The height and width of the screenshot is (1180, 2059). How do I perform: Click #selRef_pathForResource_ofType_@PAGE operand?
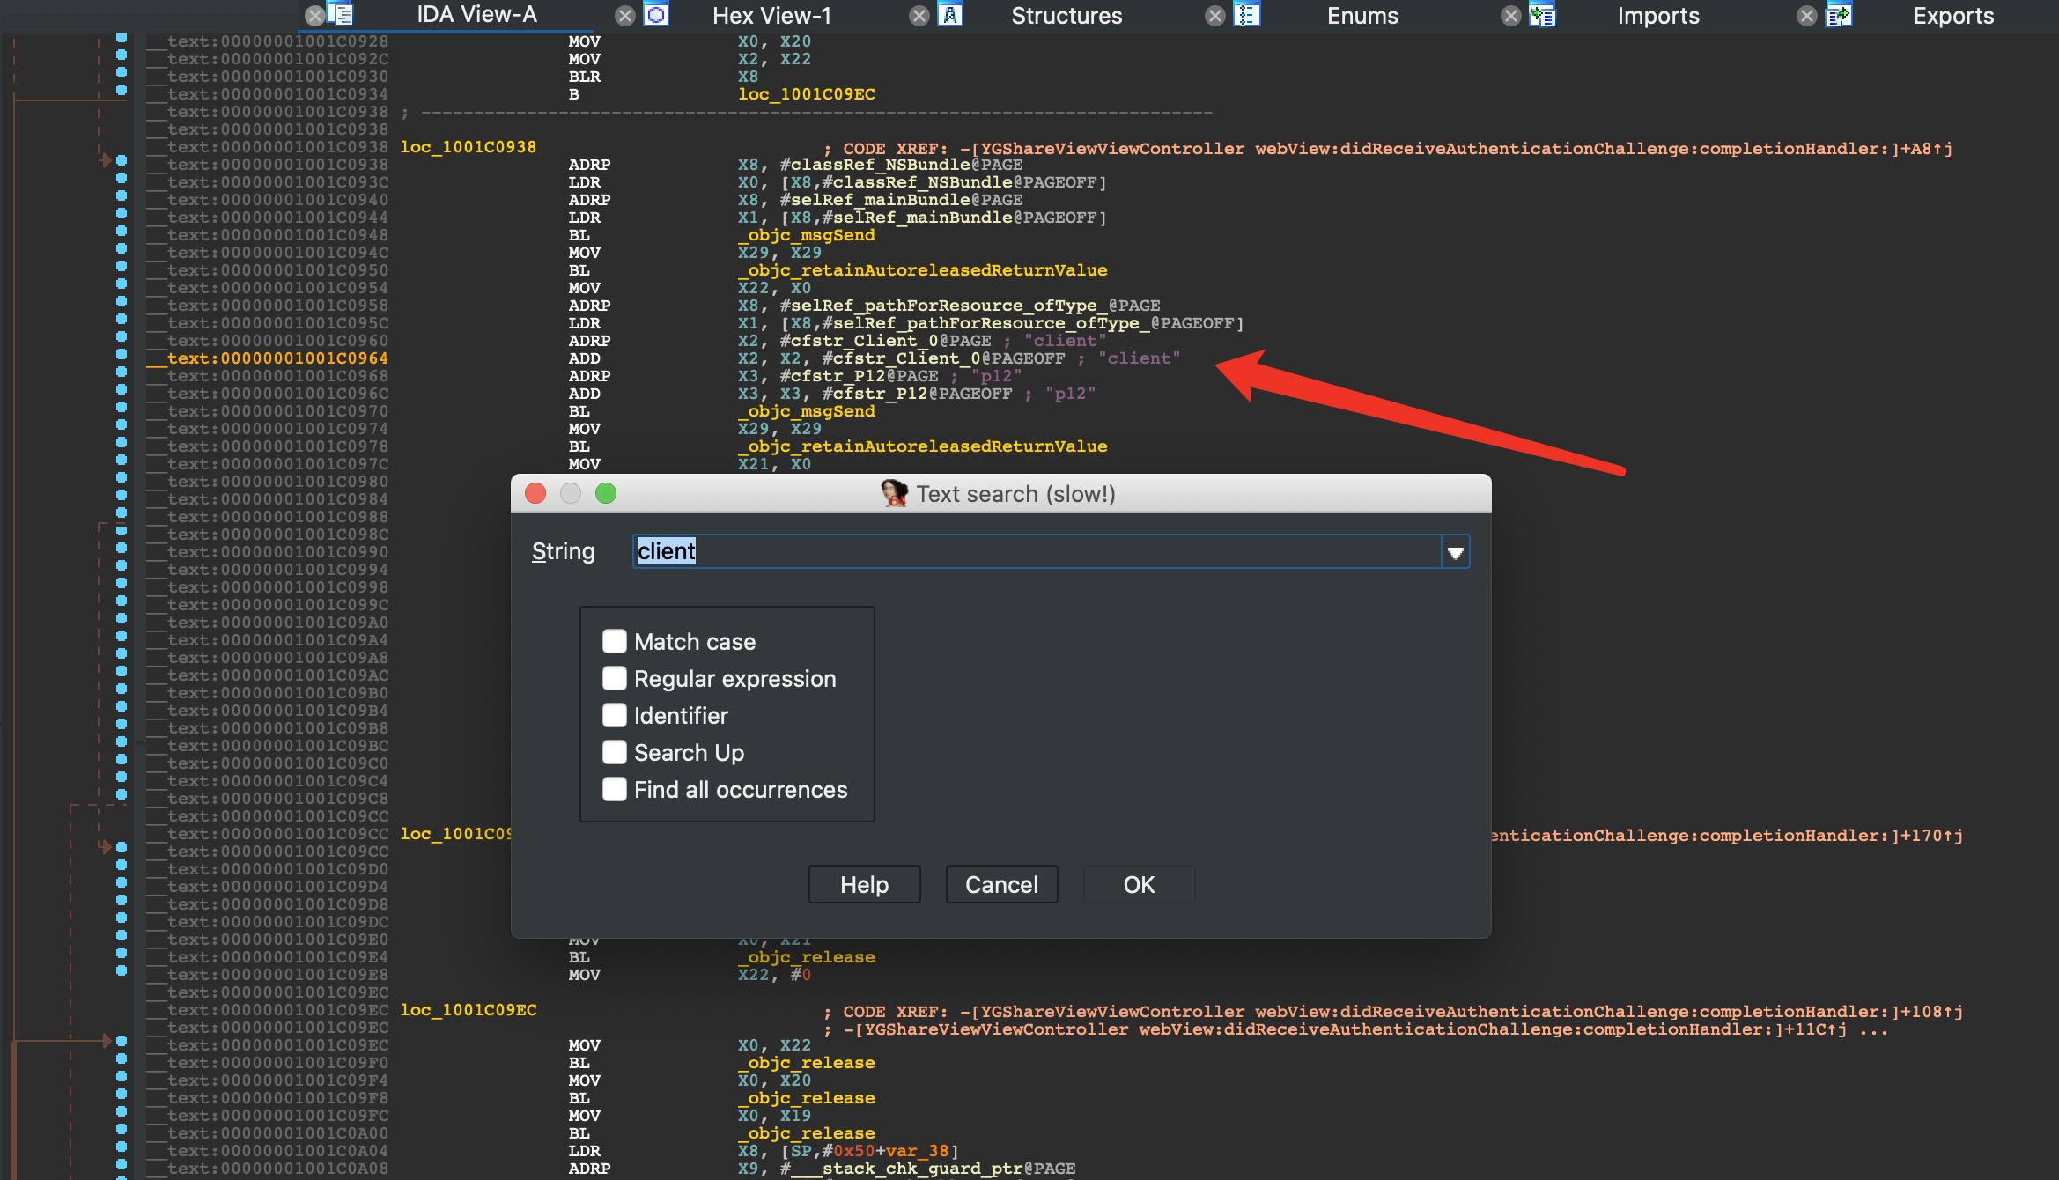pyautogui.click(x=970, y=306)
